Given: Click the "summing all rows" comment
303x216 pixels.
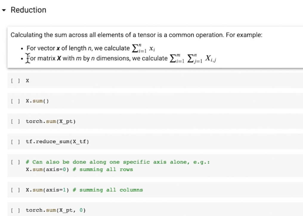Looking at the screenshot, I should click(106, 170).
